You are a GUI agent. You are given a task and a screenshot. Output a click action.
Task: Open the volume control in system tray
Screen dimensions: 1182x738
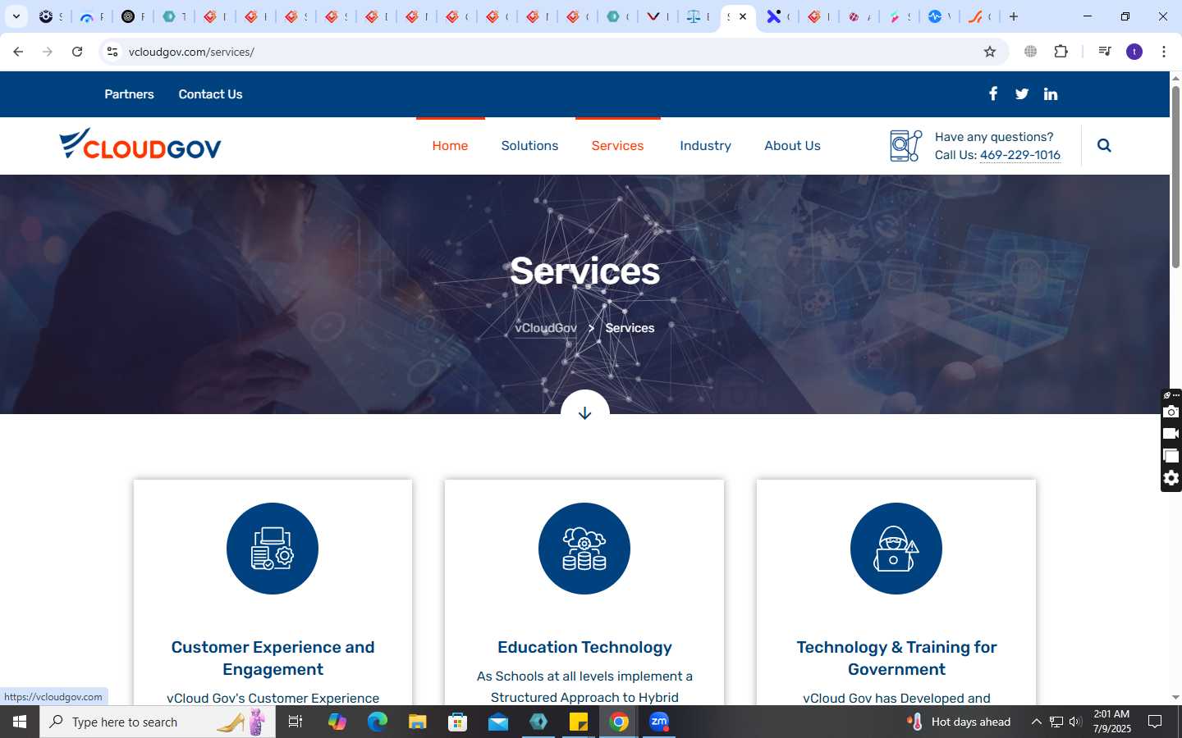coord(1075,722)
